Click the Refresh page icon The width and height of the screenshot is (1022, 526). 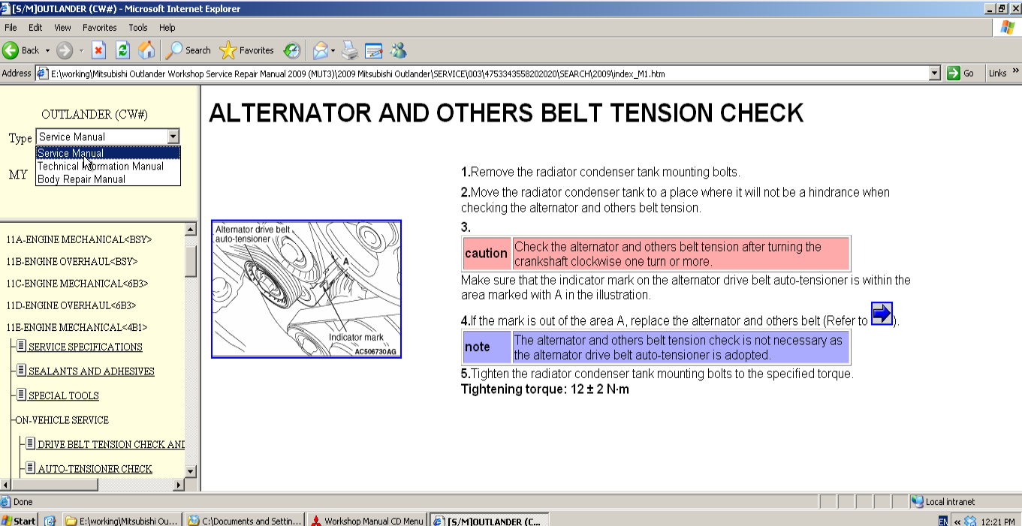click(x=122, y=50)
